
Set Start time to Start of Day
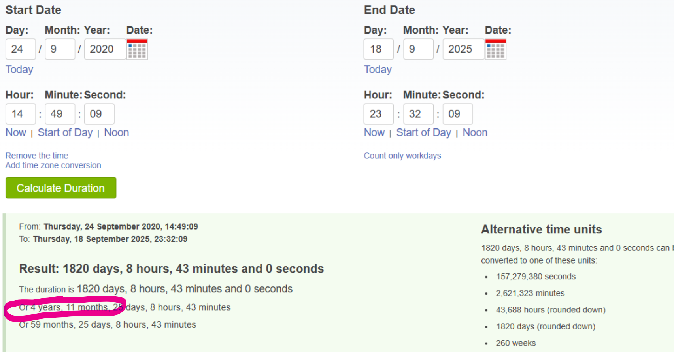65,132
